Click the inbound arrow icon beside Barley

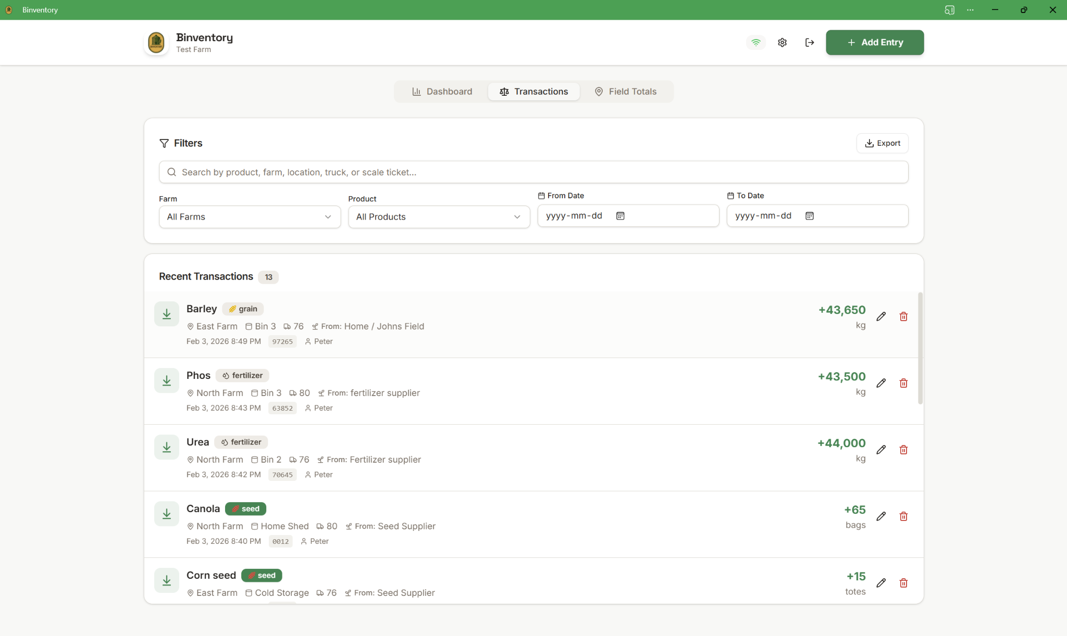[x=166, y=314]
